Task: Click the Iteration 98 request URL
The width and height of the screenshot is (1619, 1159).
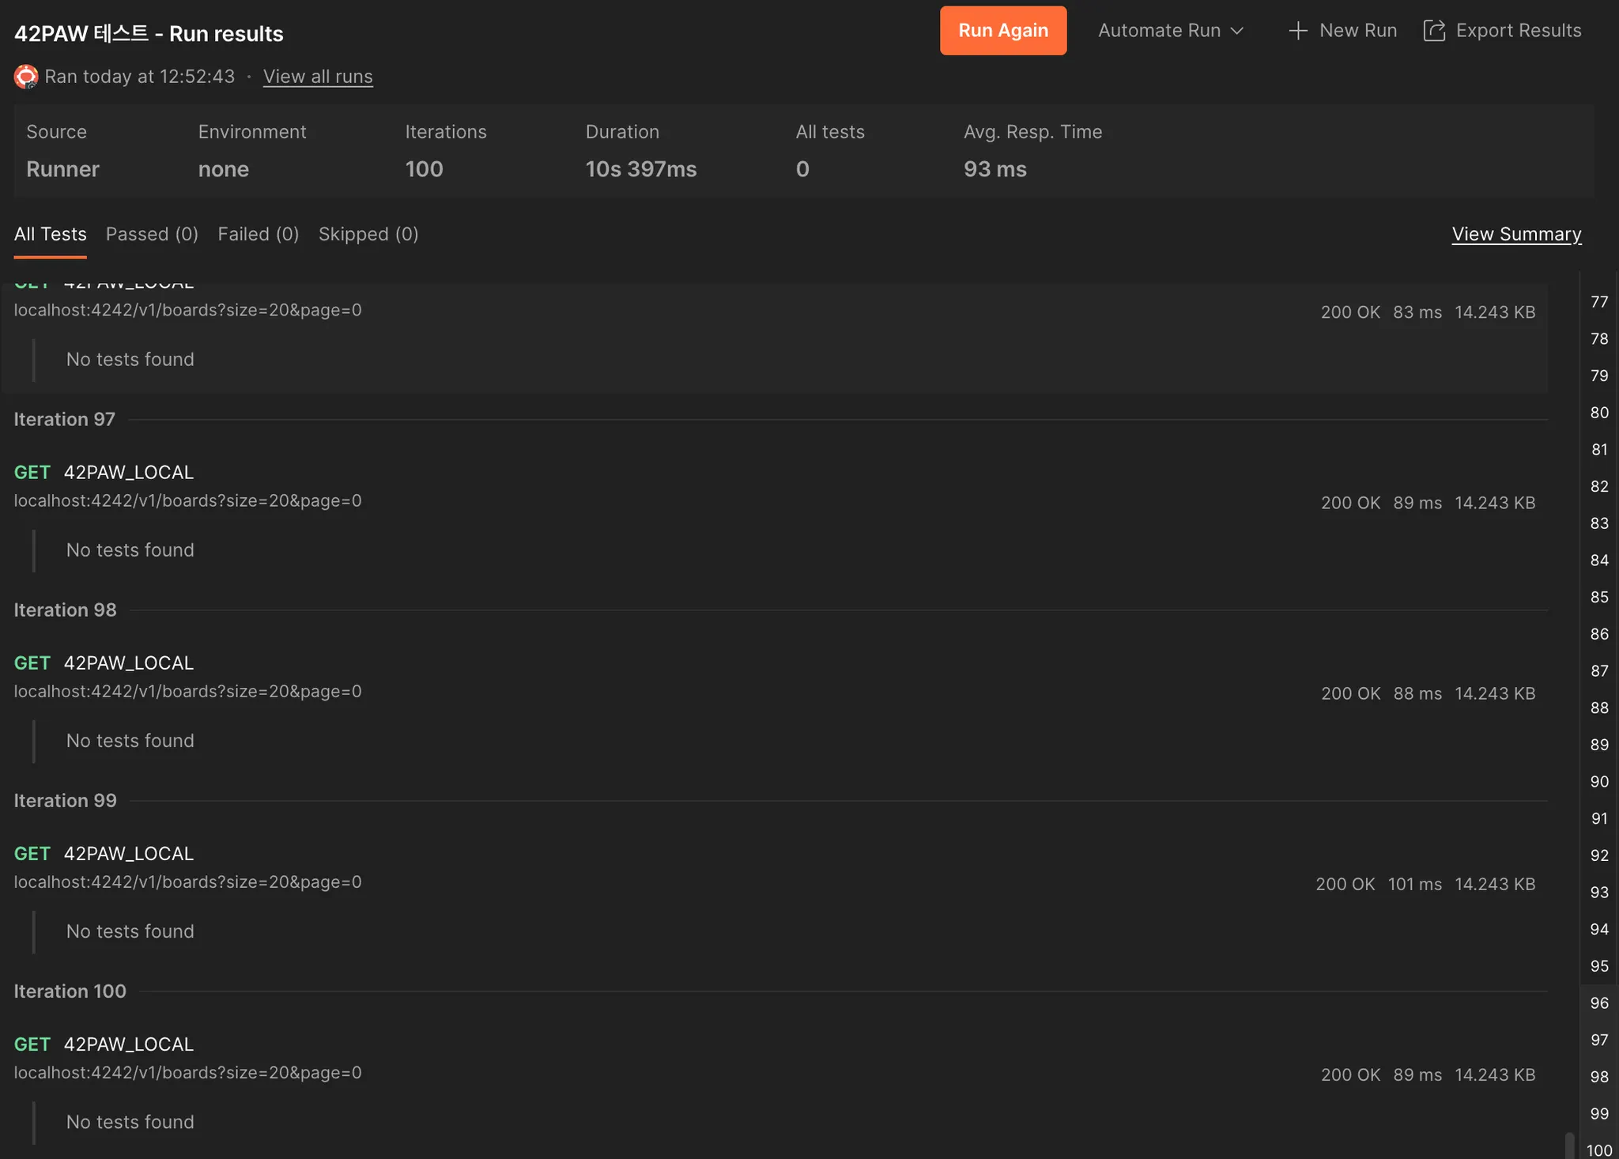Action: coord(187,692)
